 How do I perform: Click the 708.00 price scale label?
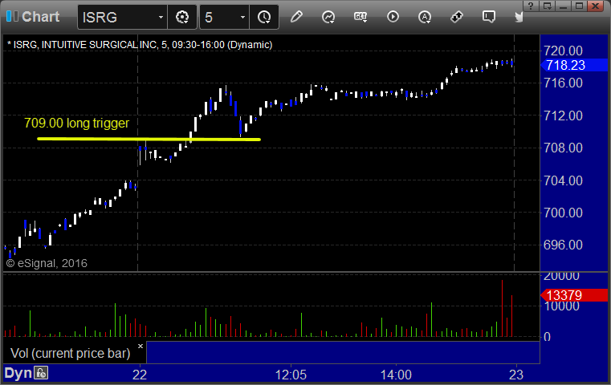point(563,148)
